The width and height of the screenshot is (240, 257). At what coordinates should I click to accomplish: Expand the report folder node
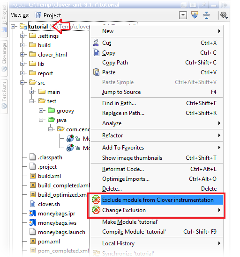click(x=22, y=73)
